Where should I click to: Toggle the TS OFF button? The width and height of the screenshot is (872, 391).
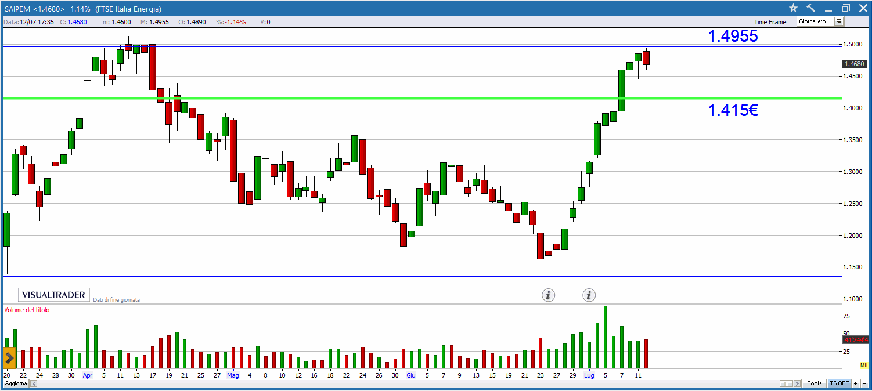pos(839,383)
